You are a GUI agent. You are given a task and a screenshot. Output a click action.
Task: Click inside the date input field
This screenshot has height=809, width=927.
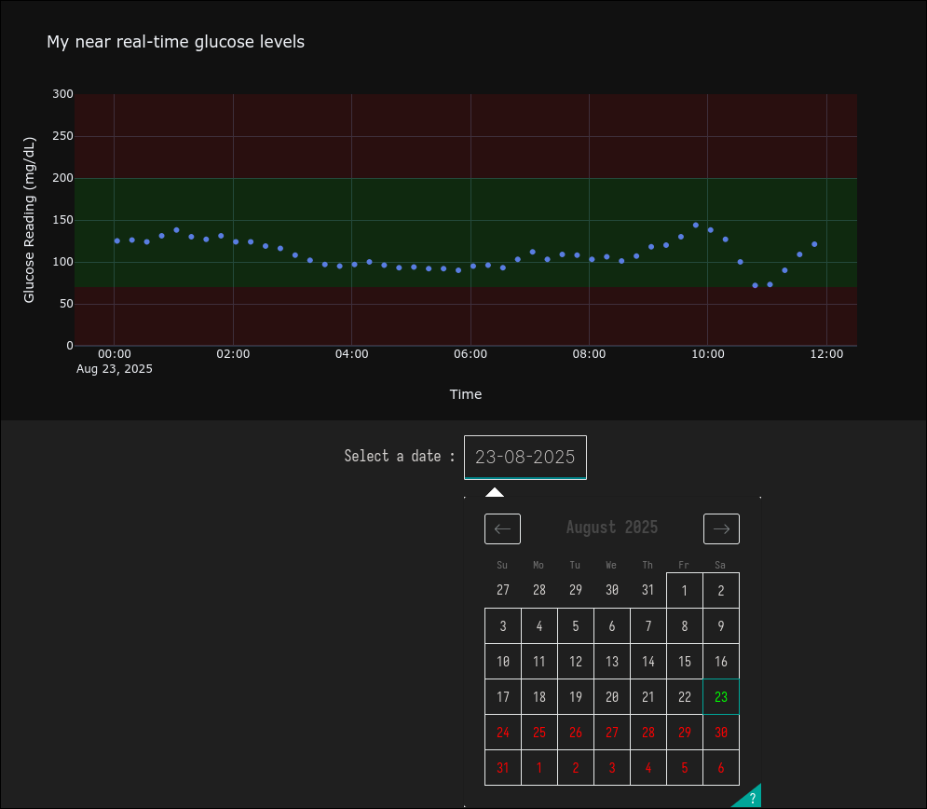pos(525,457)
